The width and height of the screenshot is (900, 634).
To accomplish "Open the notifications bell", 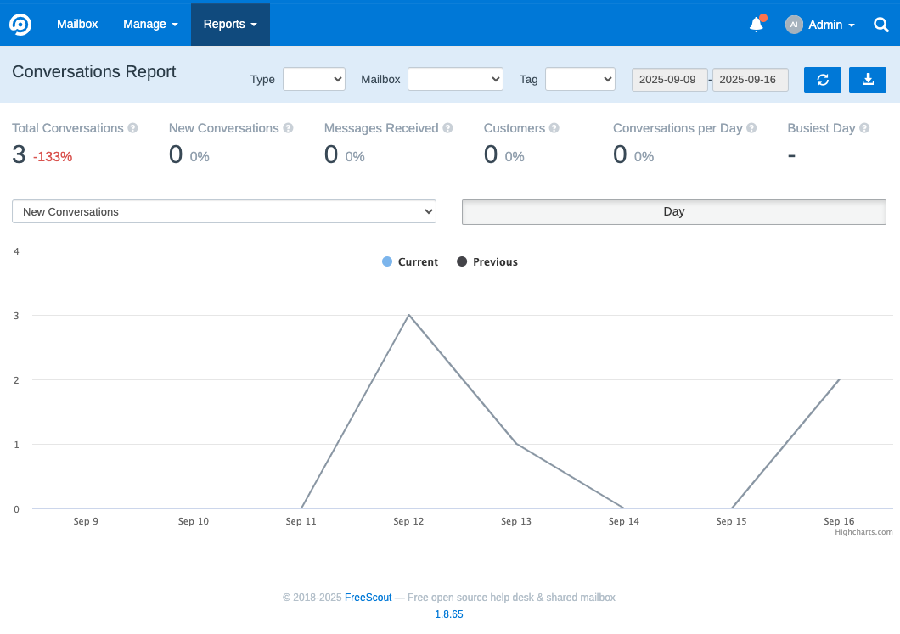I will click(756, 25).
